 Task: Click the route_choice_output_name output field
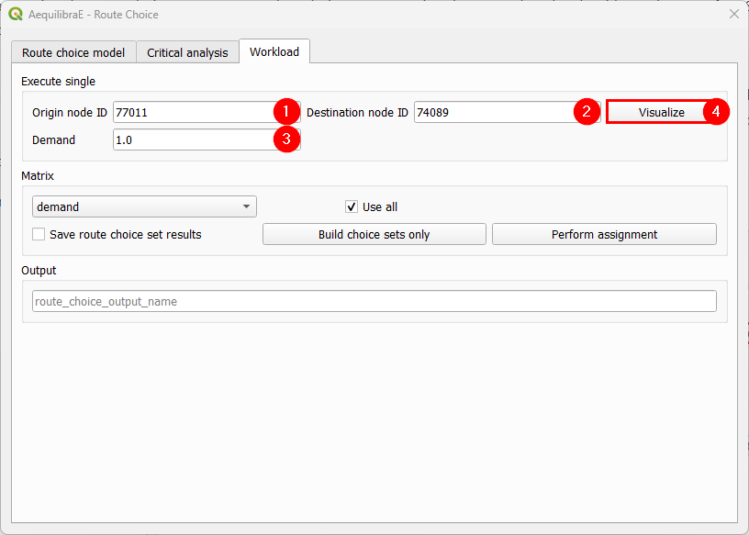(x=374, y=301)
